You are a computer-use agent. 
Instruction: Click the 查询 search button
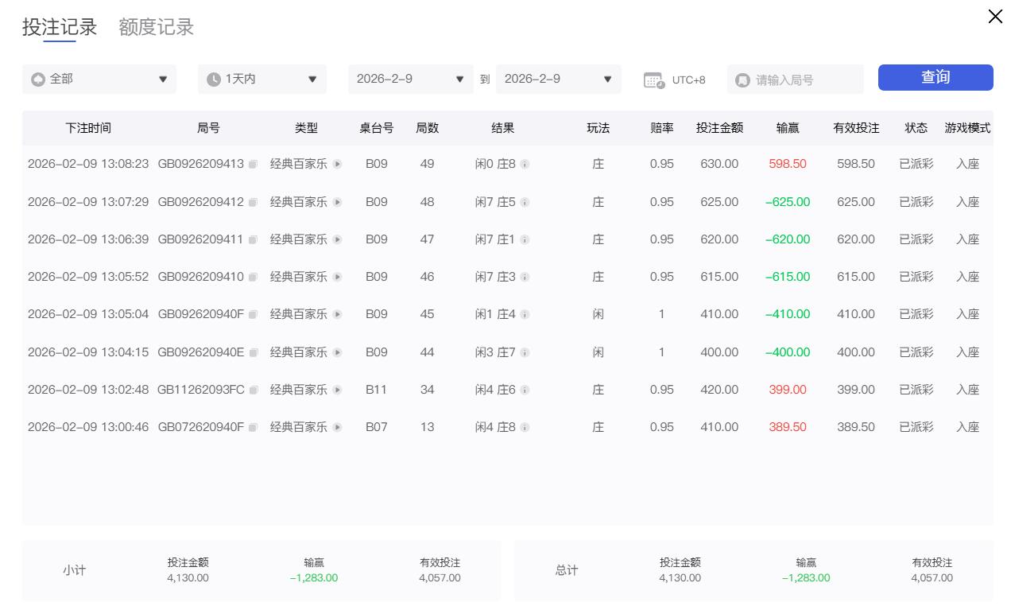click(x=935, y=77)
